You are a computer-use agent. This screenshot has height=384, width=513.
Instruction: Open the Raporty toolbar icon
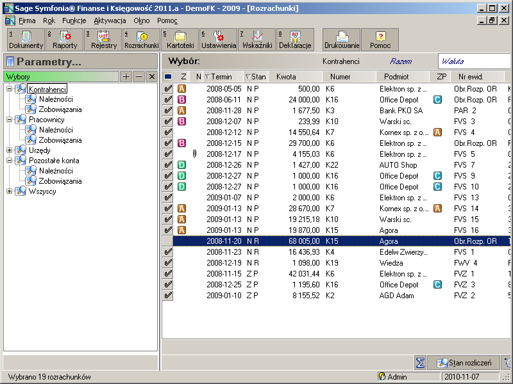click(65, 40)
